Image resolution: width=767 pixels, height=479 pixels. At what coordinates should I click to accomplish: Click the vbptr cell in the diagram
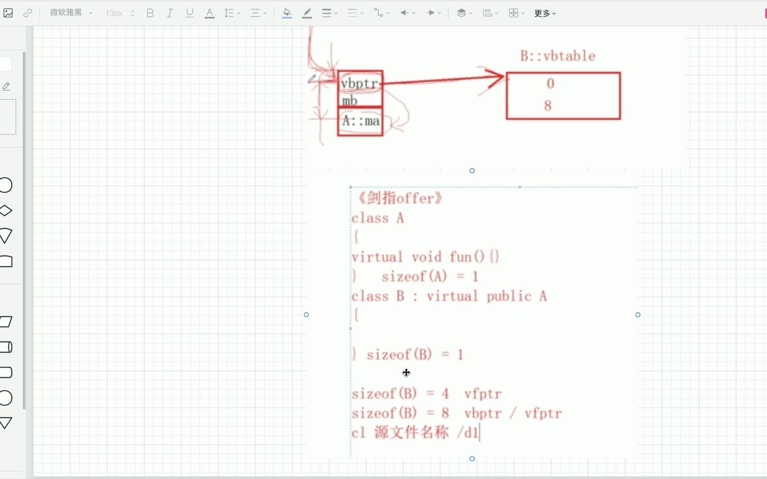(x=360, y=83)
